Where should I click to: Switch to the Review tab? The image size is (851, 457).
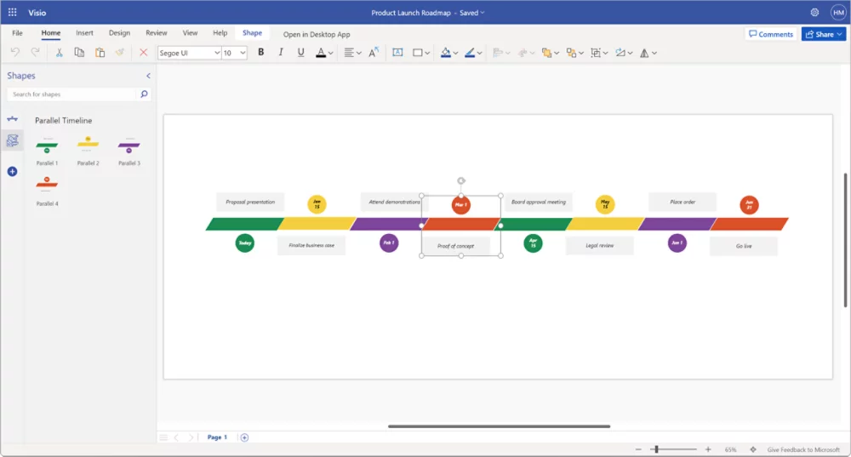[157, 33]
